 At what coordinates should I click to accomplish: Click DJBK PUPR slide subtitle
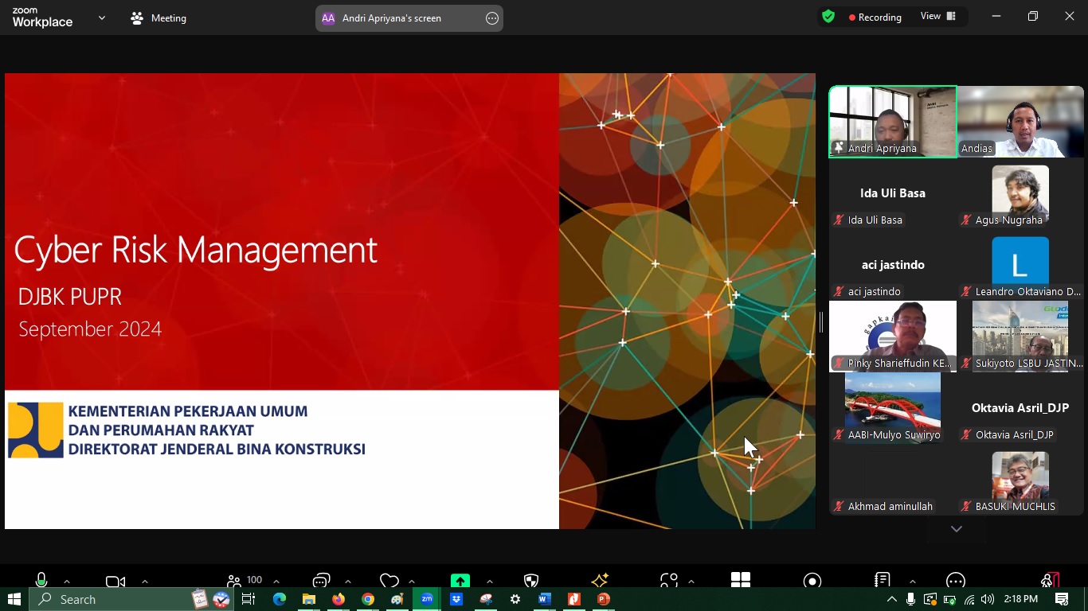click(70, 297)
